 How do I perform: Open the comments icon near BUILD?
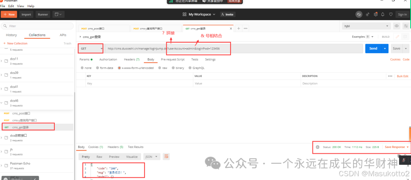(x=405, y=37)
